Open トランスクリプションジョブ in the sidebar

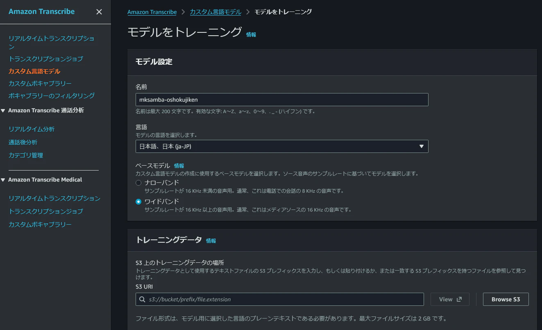[46, 59]
